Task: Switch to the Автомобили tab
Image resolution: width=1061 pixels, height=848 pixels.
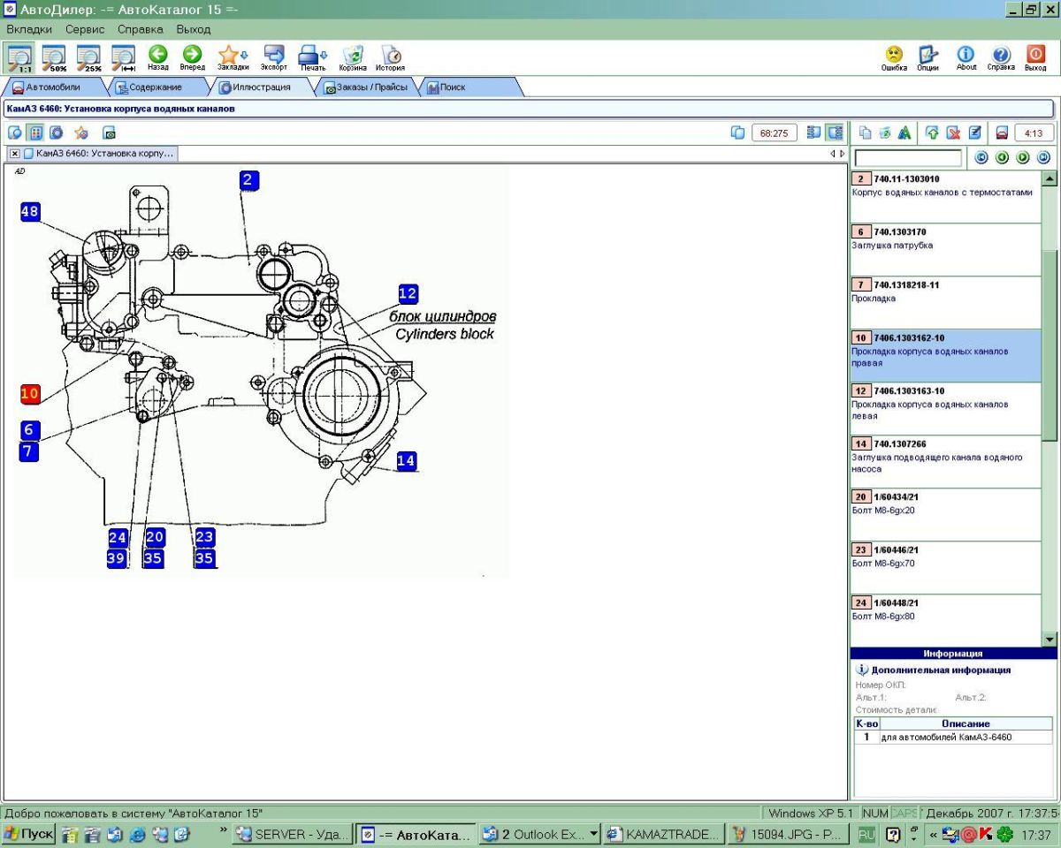Action: 53,87
